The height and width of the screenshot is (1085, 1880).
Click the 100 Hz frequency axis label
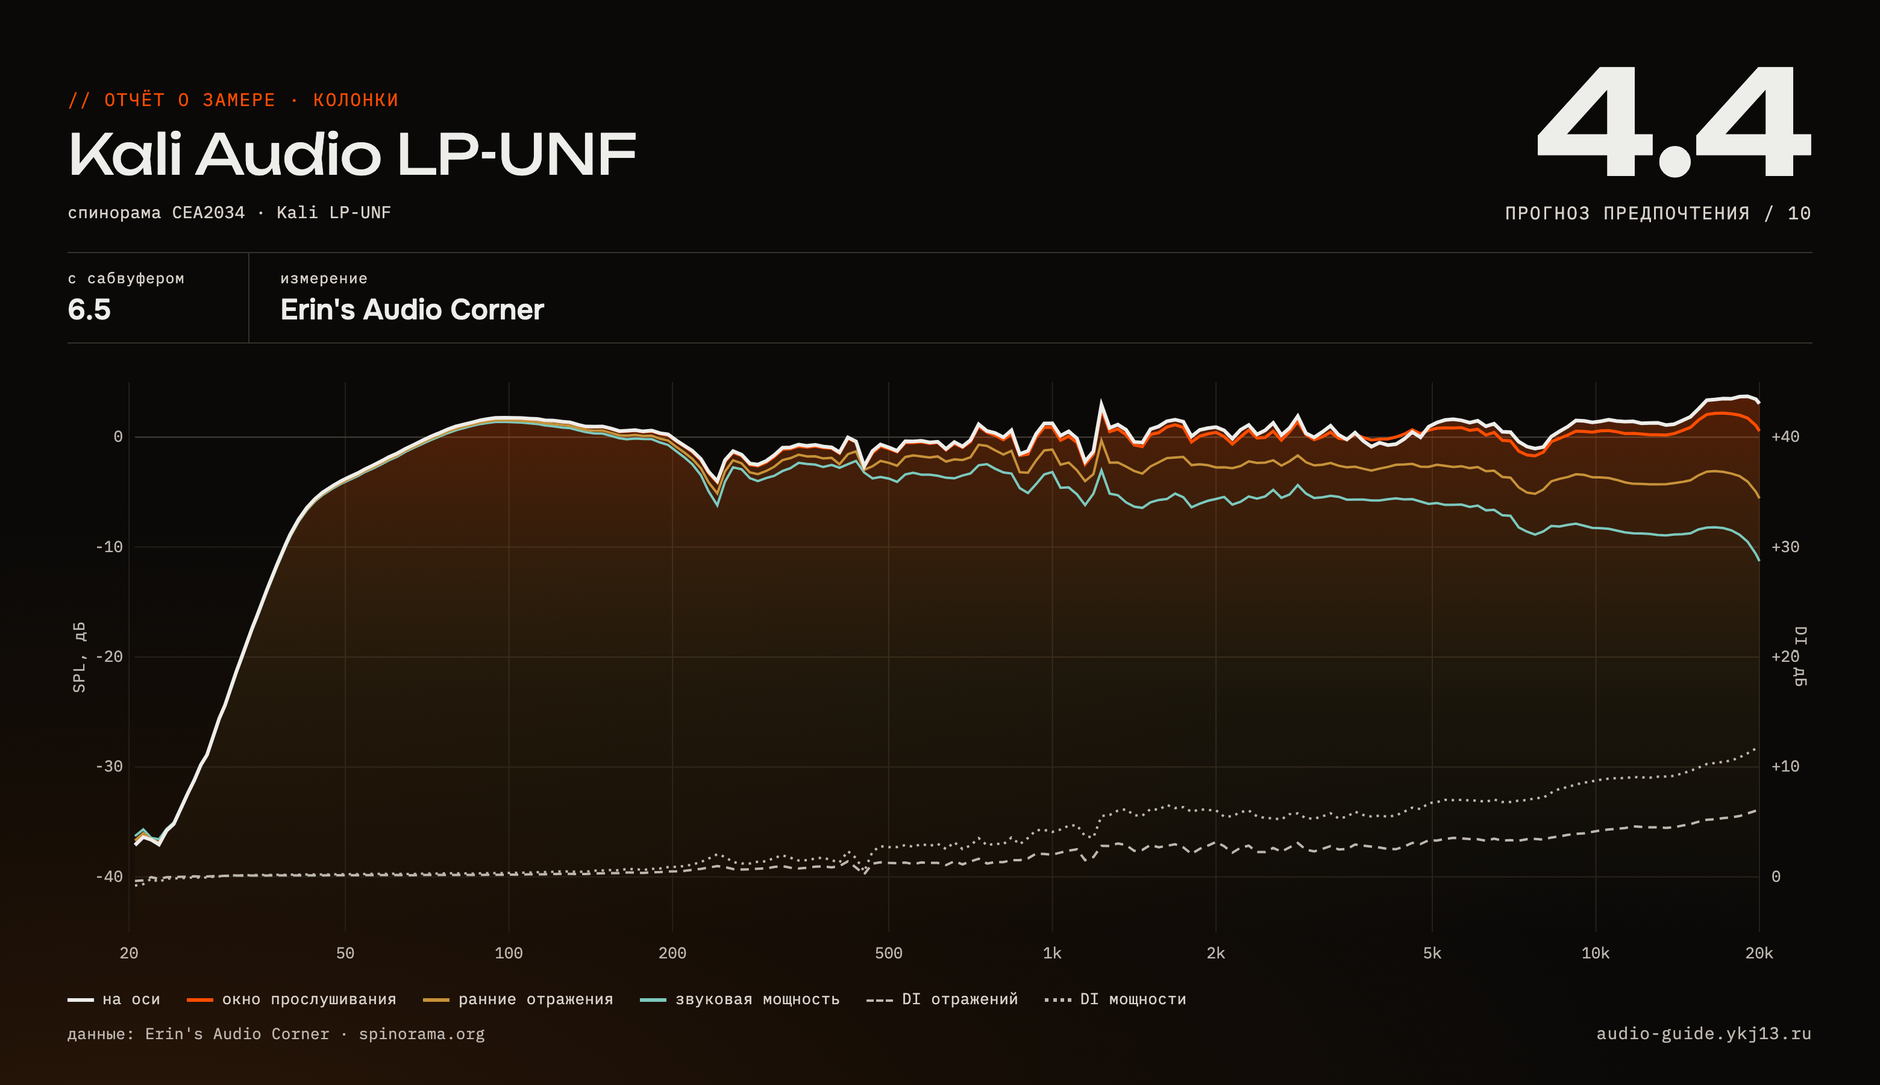[509, 953]
